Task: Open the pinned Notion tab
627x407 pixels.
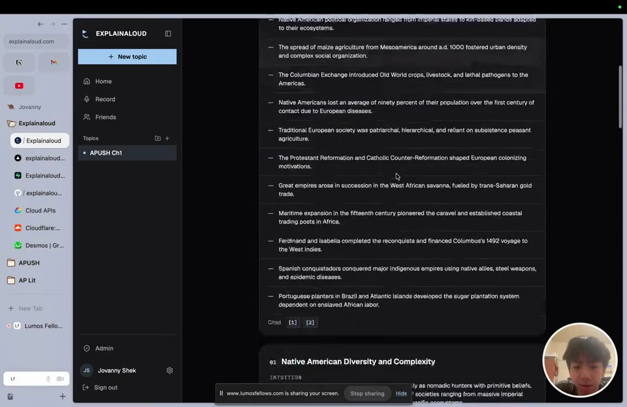Action: (19, 63)
